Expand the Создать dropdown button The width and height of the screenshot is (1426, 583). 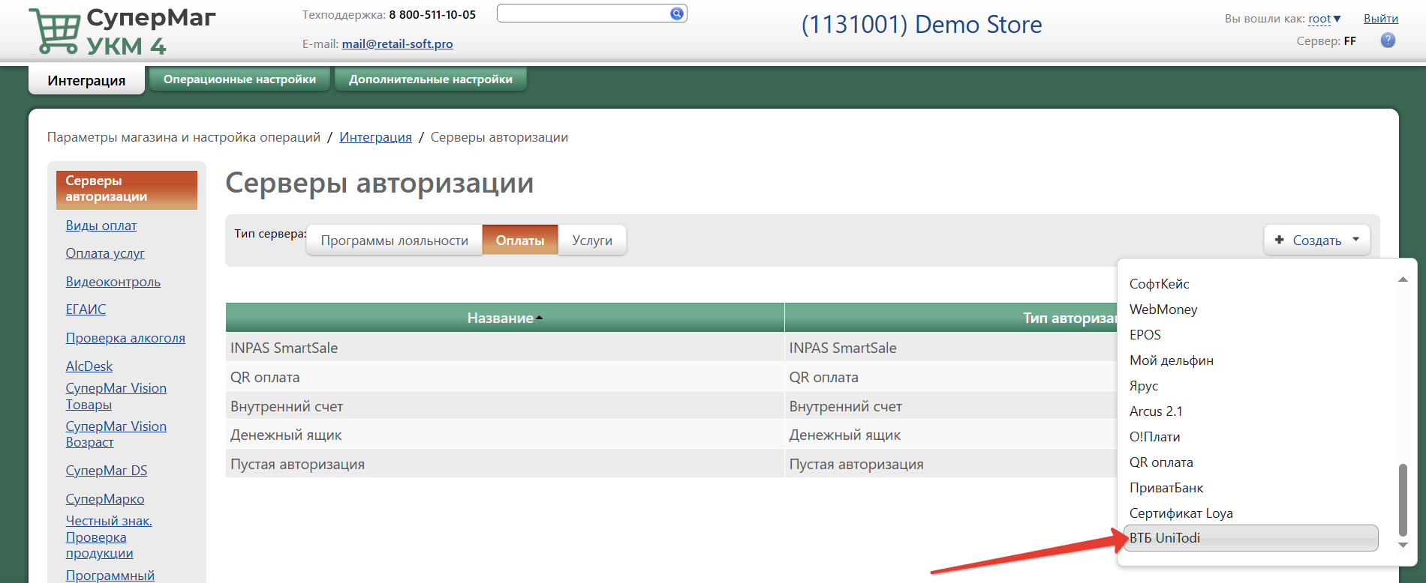point(1317,241)
